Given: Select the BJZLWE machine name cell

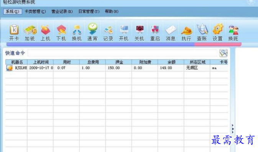Looking at the screenshot, I should click(21, 68).
